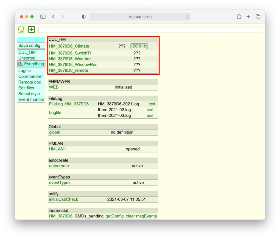Run clear msgEvents for HM_3879D6
The width and height of the screenshot is (280, 239).
[x=141, y=216]
